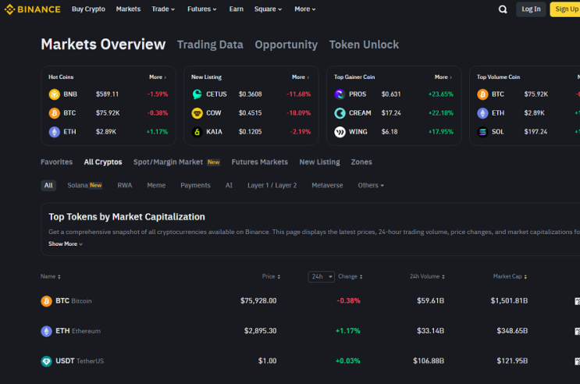Open More link in Hot Coins card
This screenshot has width=580, height=384.
pos(158,77)
